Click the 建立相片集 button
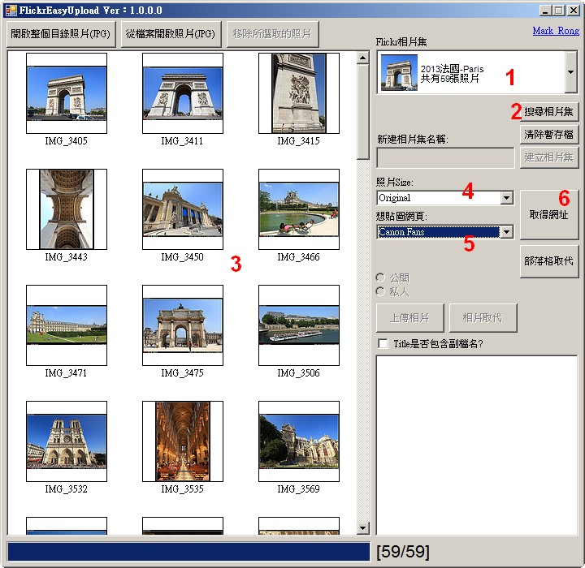Screen dimensions: 585x568 549,157
